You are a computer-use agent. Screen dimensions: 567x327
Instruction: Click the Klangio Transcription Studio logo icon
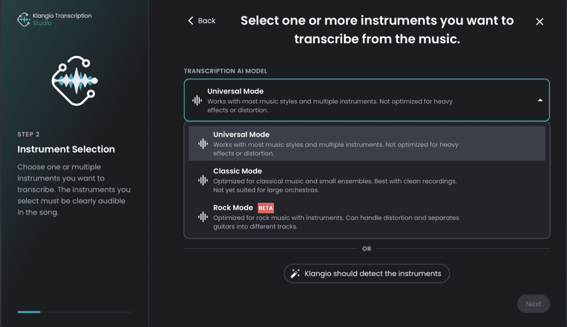(24, 19)
